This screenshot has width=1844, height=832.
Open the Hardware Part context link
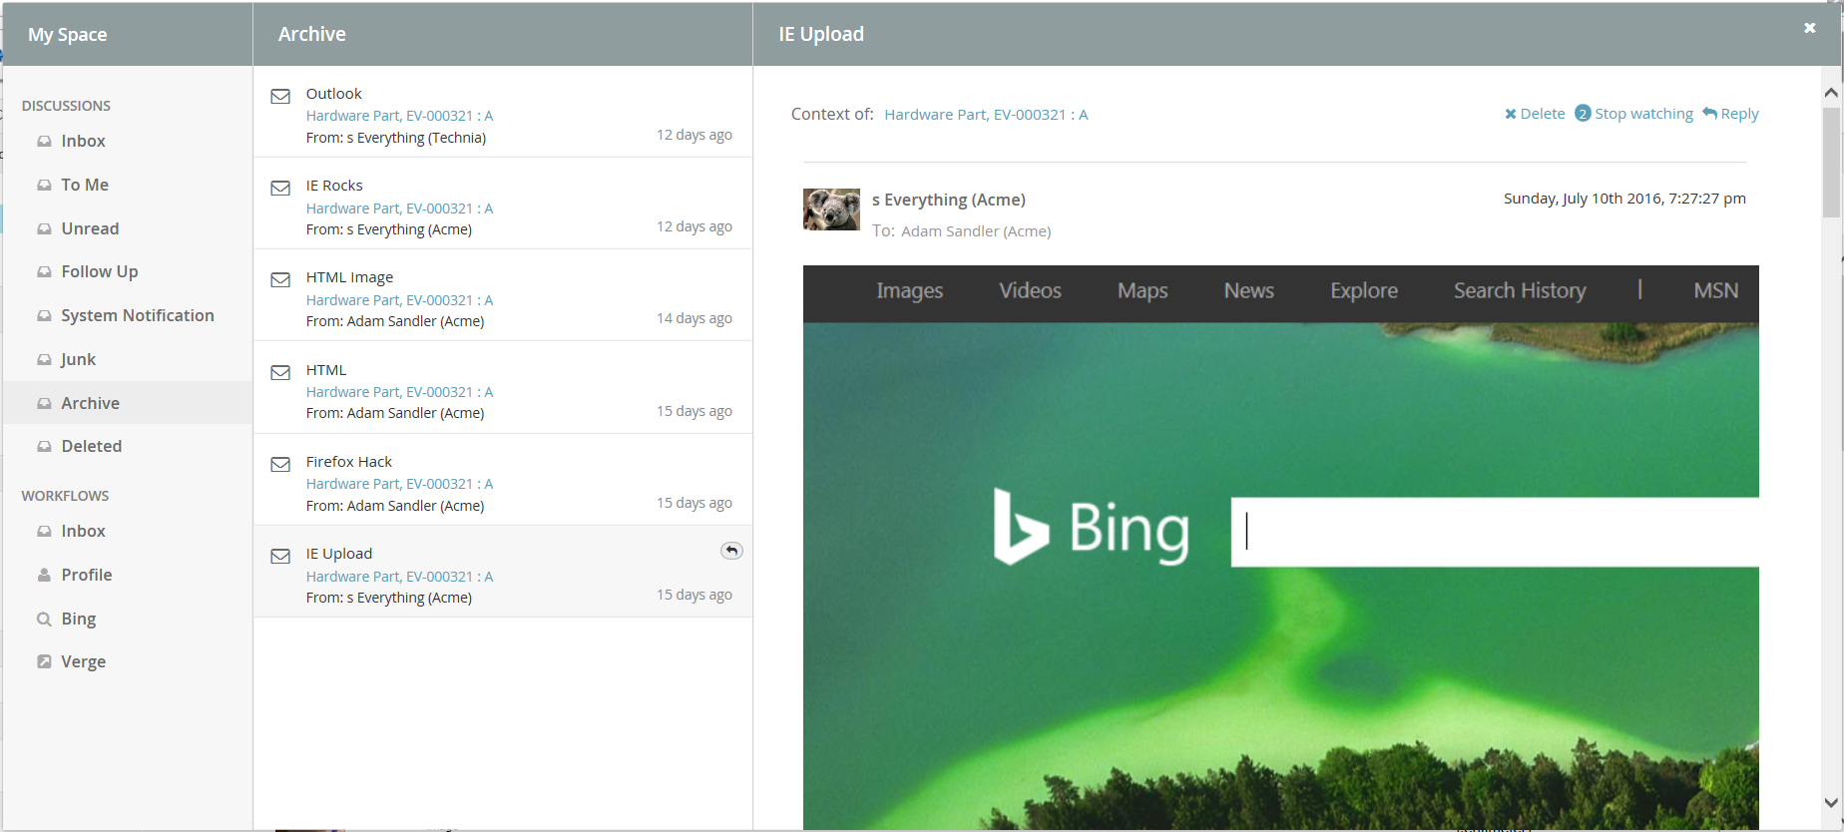pos(985,115)
